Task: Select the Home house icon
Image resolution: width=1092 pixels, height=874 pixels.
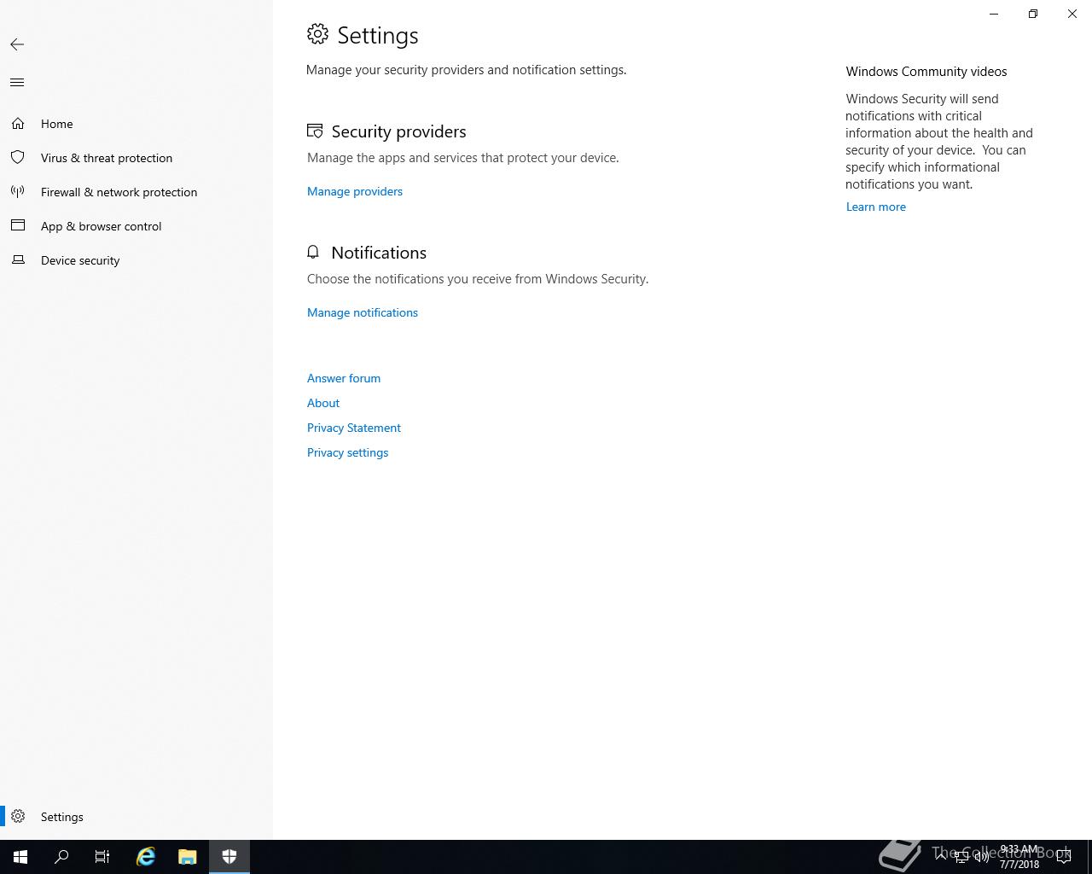Action: [18, 124]
